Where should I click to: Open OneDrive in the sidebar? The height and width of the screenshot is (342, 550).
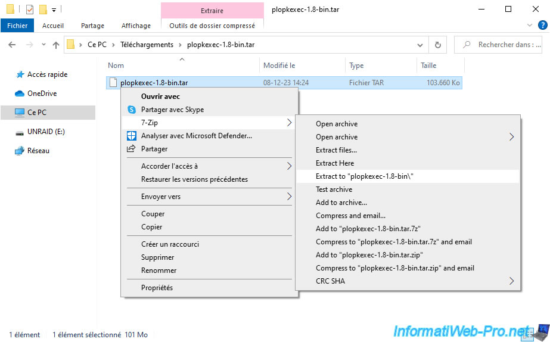click(42, 94)
